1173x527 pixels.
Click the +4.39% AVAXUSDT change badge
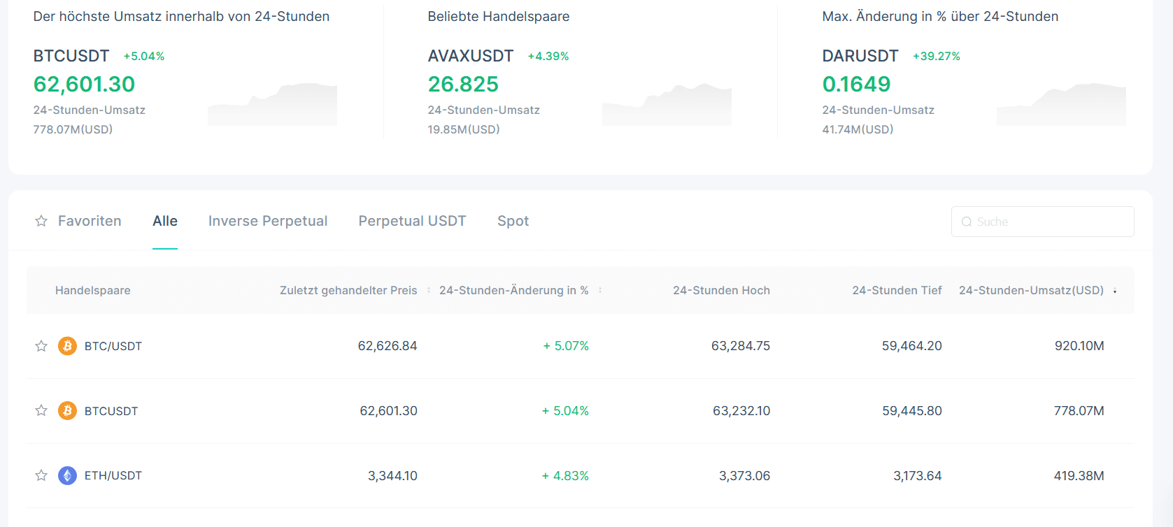point(548,56)
